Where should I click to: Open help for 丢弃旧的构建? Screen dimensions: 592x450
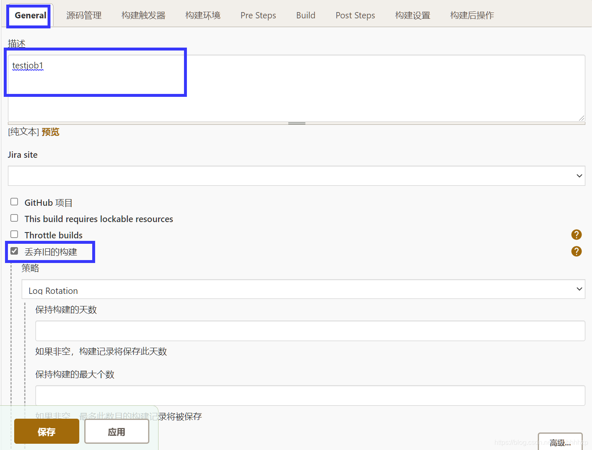coord(576,251)
